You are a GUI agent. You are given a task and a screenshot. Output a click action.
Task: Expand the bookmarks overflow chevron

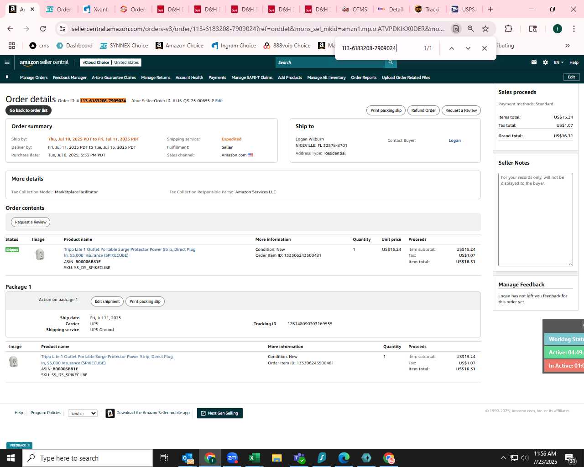[x=568, y=46]
